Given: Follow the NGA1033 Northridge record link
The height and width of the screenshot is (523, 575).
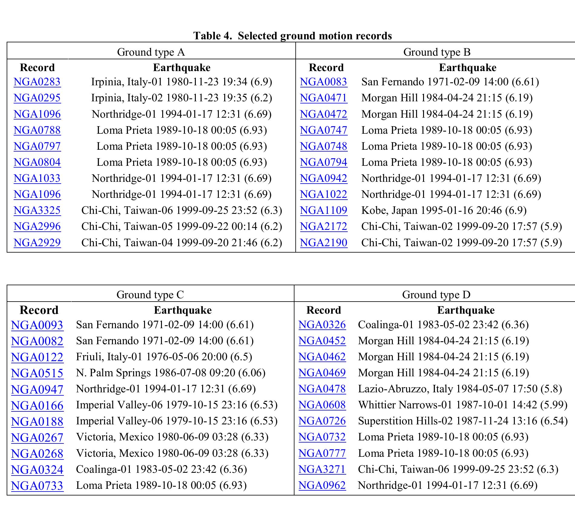Looking at the screenshot, I should click(x=37, y=178).
